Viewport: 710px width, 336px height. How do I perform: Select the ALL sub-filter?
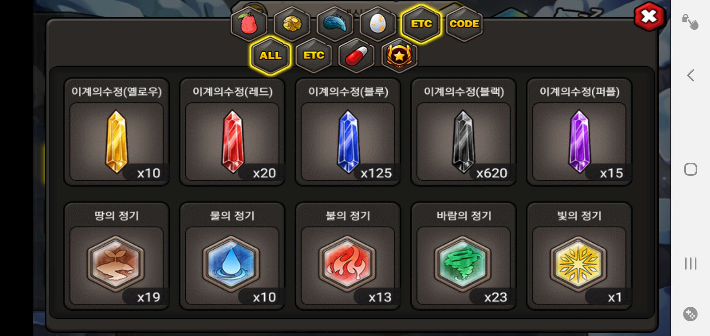[271, 56]
